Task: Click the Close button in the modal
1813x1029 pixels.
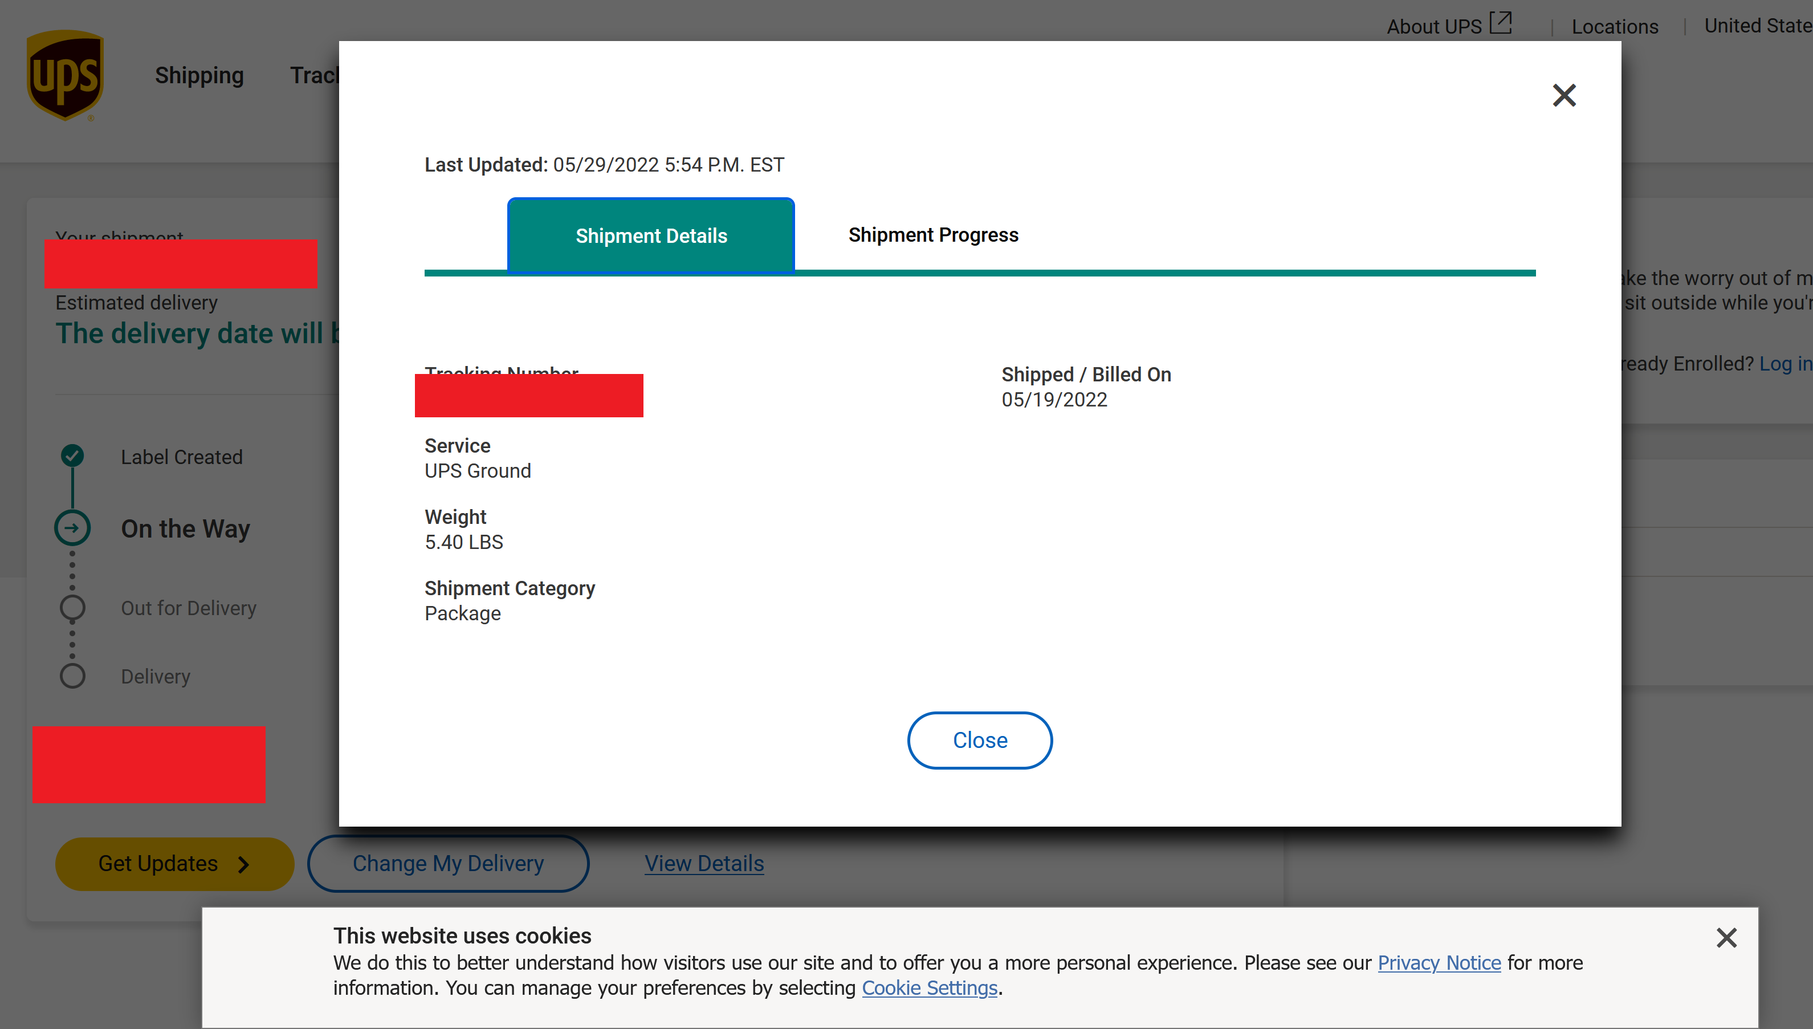Action: click(979, 740)
